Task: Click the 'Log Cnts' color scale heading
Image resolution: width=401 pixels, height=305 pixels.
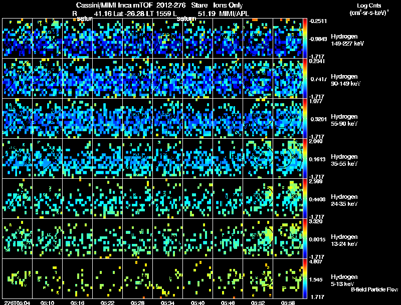Action: (369, 6)
